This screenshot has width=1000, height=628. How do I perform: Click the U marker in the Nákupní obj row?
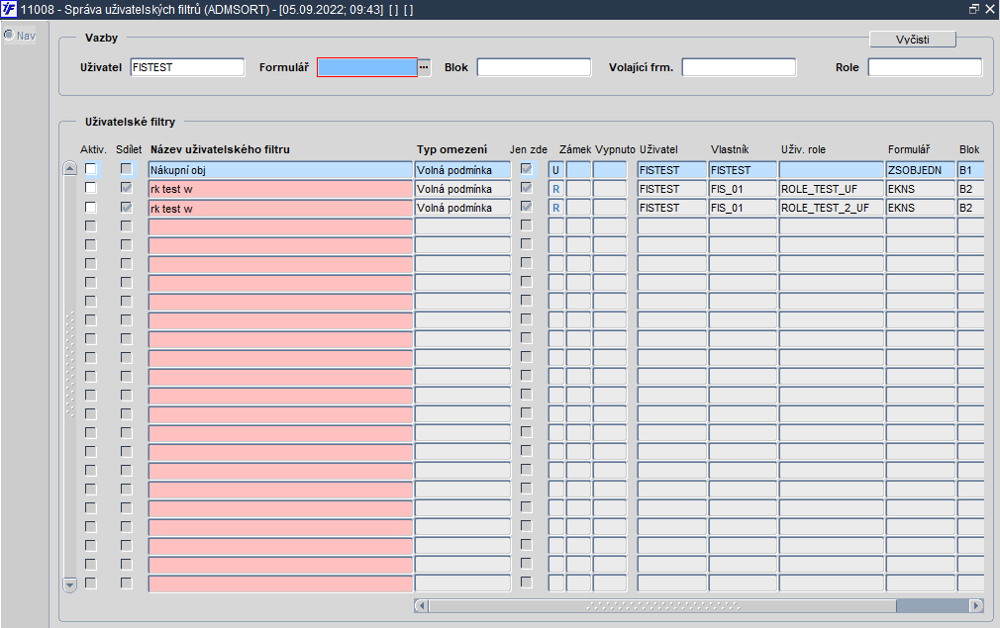(x=556, y=170)
